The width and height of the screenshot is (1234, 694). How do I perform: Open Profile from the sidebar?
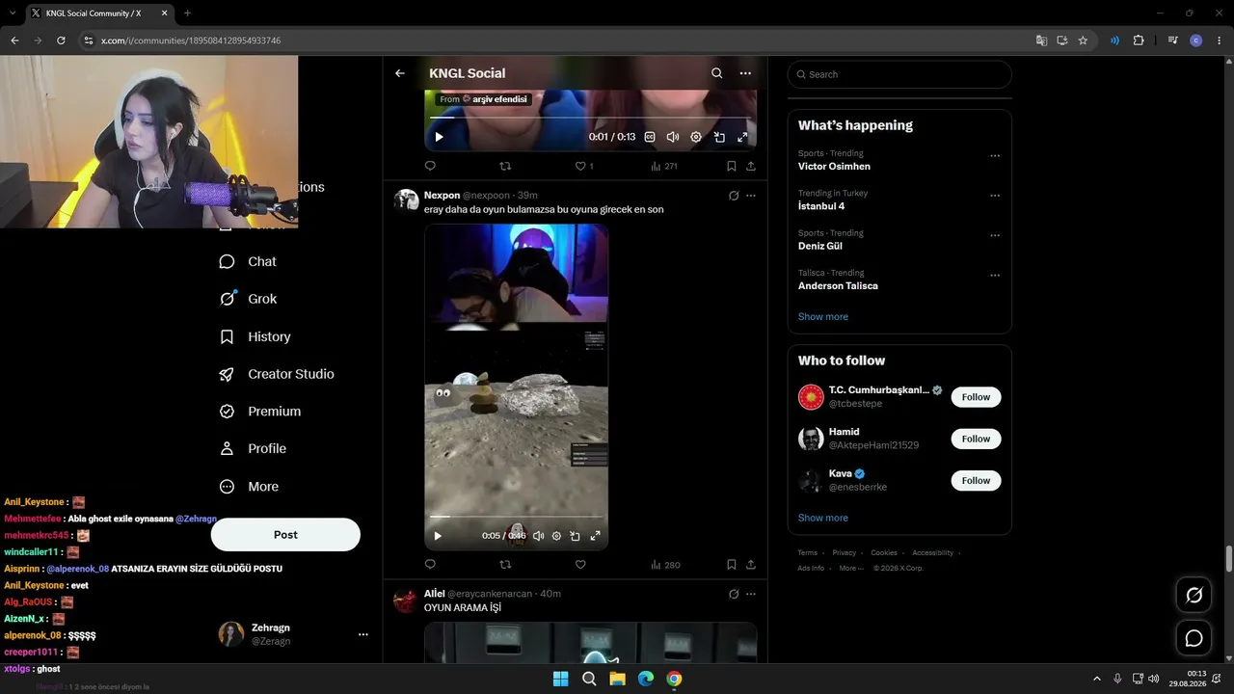(253, 449)
